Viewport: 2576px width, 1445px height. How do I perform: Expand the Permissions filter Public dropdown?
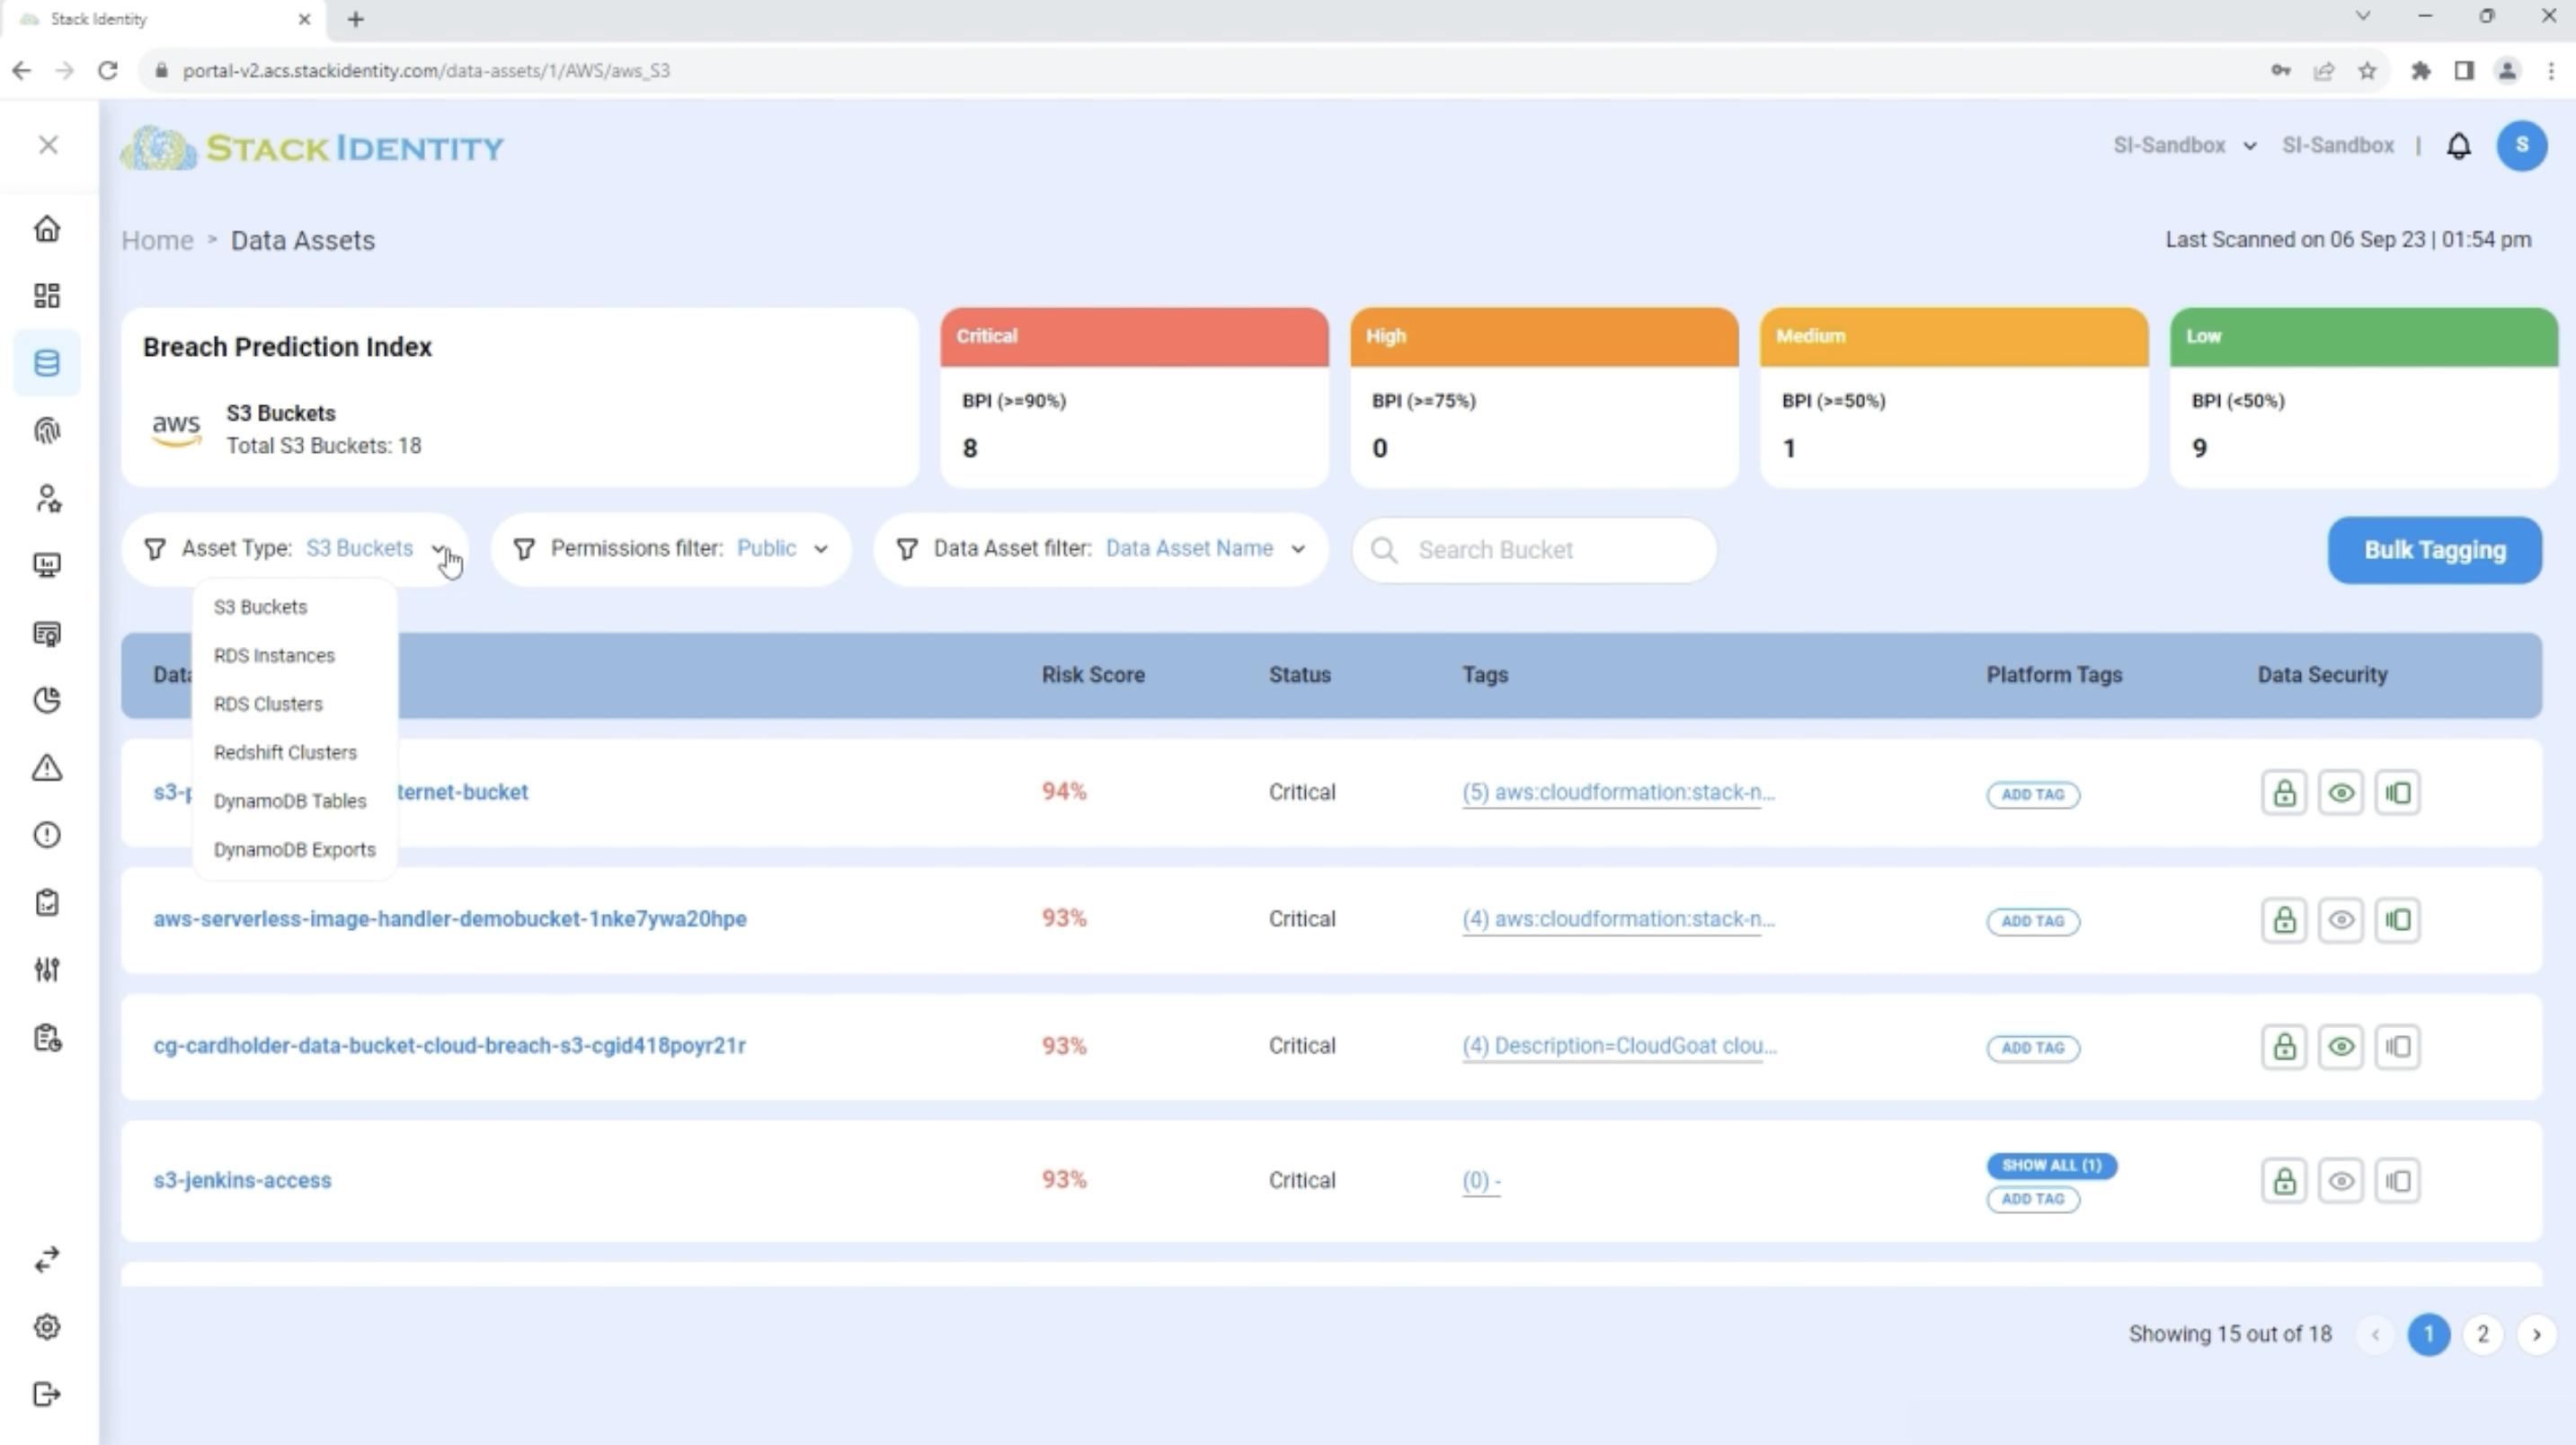(671, 549)
